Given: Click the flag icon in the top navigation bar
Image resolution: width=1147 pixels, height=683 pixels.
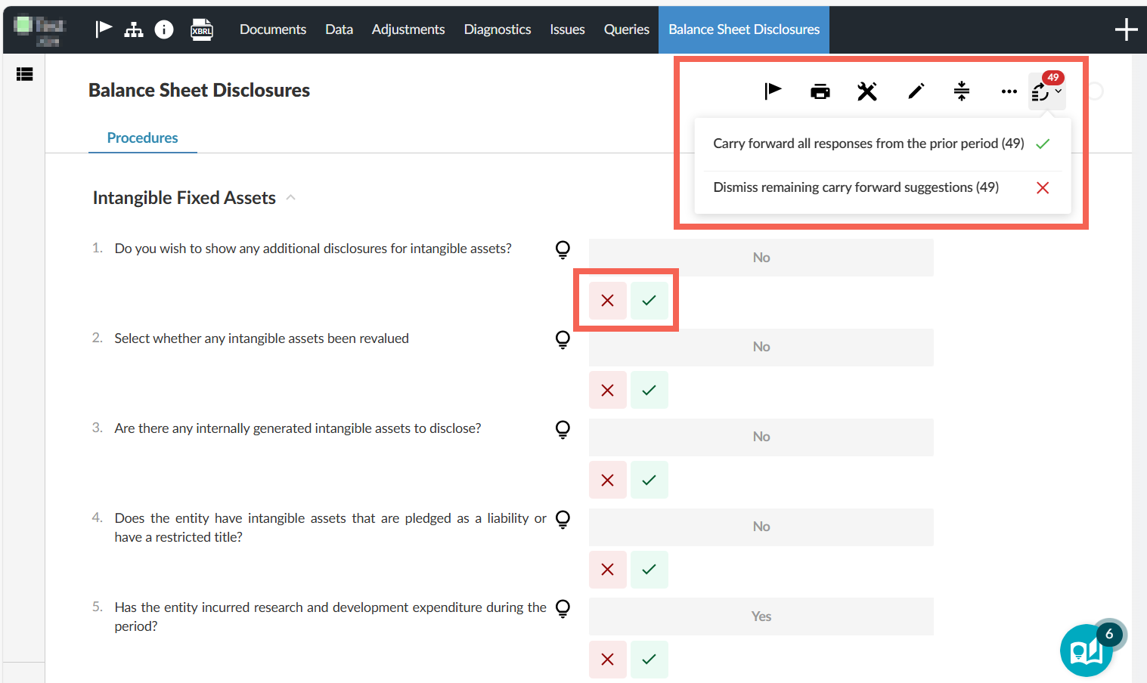Looking at the screenshot, I should [x=104, y=29].
